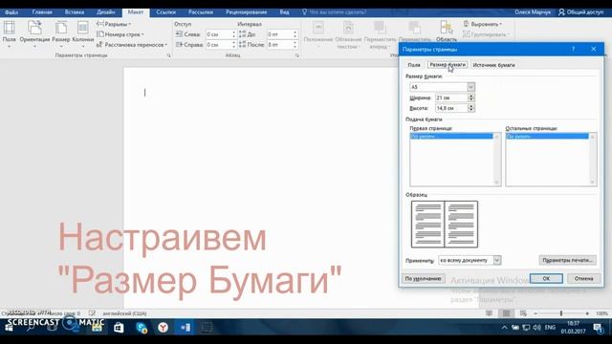Switch to the Вставка ribbon tab
Image resolution: width=612 pixels, height=344 pixels.
click(x=75, y=12)
